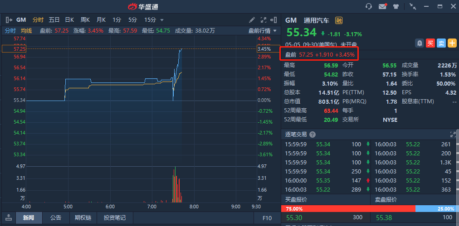Open customer service headset icon
The height and width of the screenshot is (226, 459).
click(x=369, y=6)
